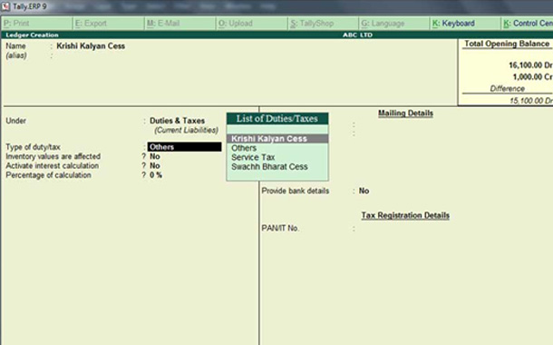
Task: Select Others in the Duties/Taxes list
Action: tap(277, 148)
